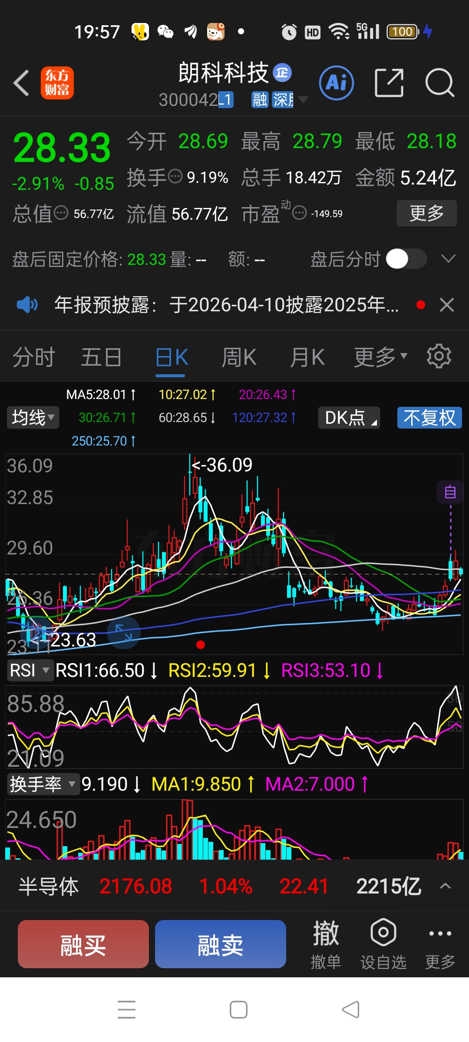
Task: Switch to the 月K tab
Action: tap(307, 357)
